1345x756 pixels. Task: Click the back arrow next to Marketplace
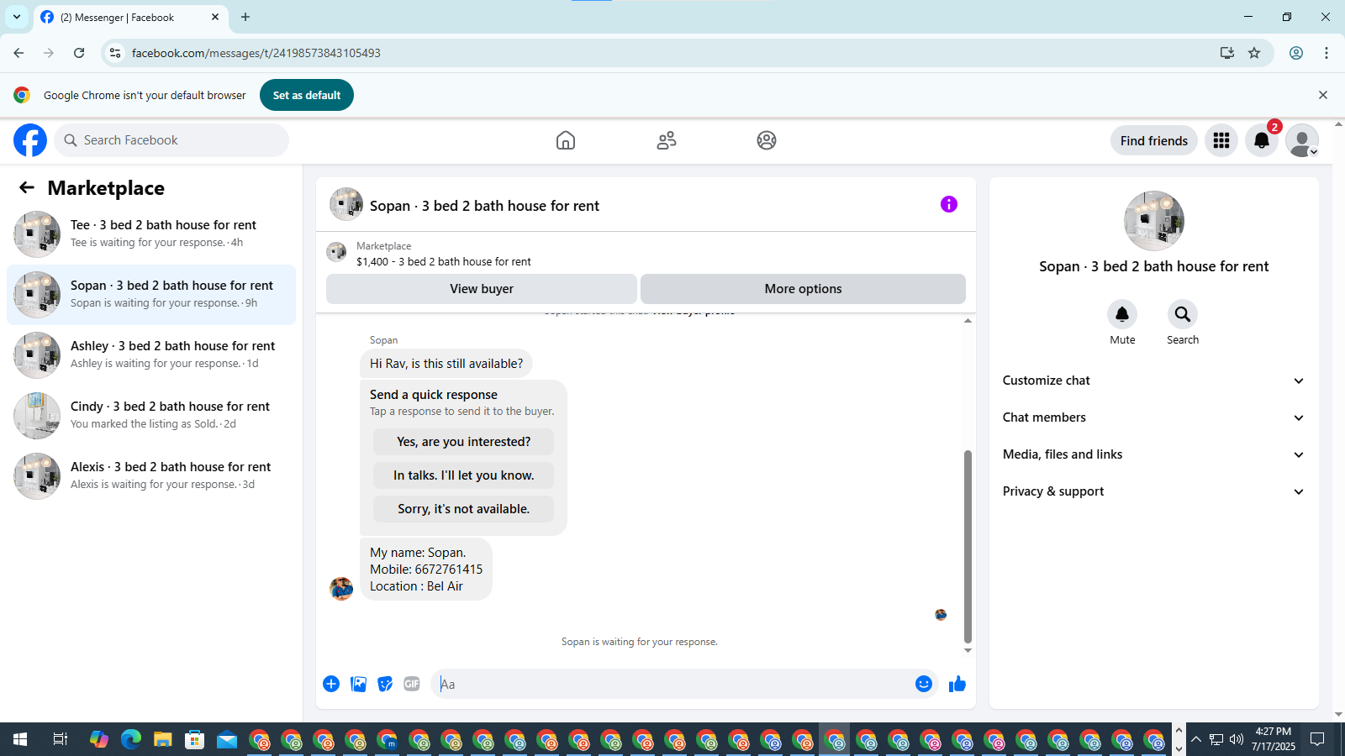point(27,188)
